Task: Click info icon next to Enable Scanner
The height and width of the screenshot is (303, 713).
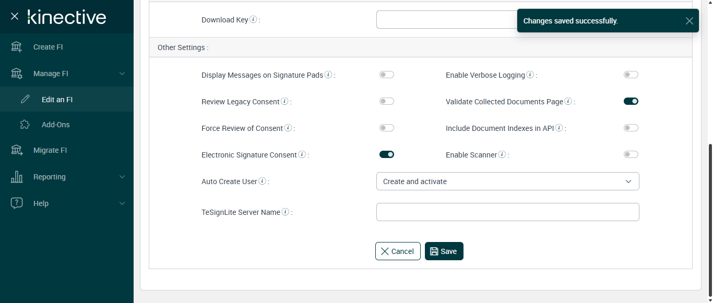Action: click(502, 155)
